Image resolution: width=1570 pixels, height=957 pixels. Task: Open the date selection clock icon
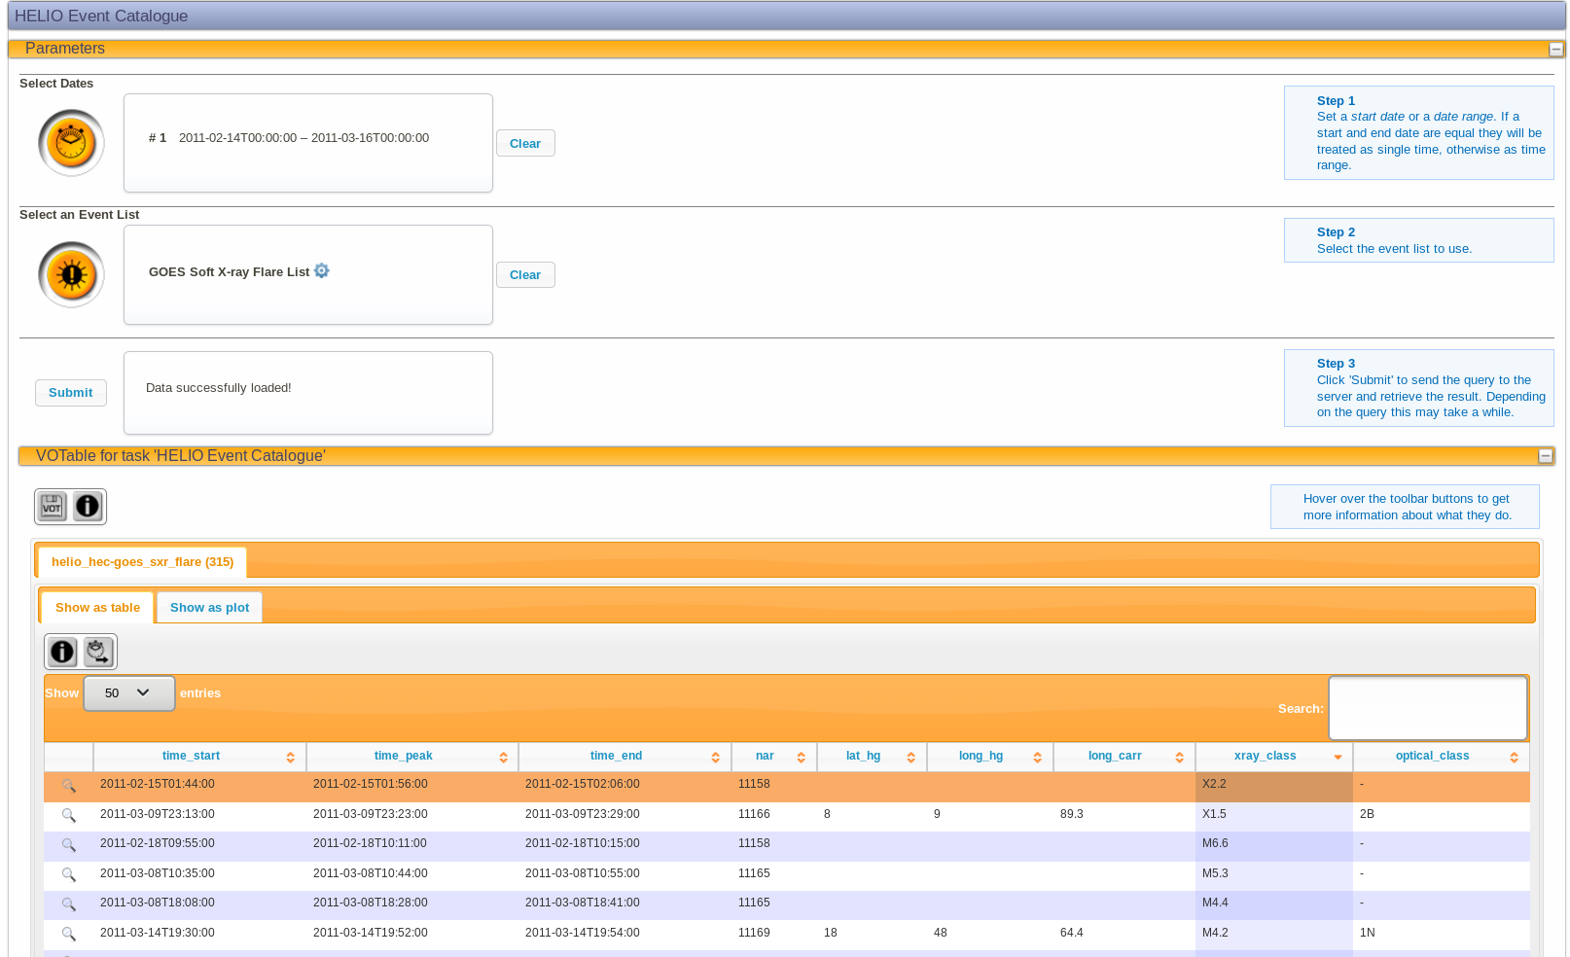(x=71, y=143)
